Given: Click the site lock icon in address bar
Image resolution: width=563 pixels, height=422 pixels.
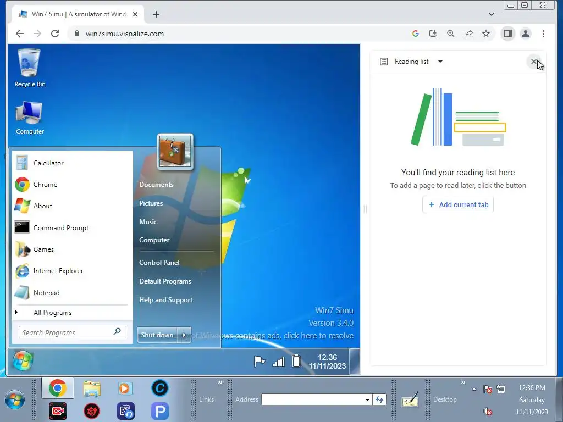Looking at the screenshot, I should tap(77, 34).
